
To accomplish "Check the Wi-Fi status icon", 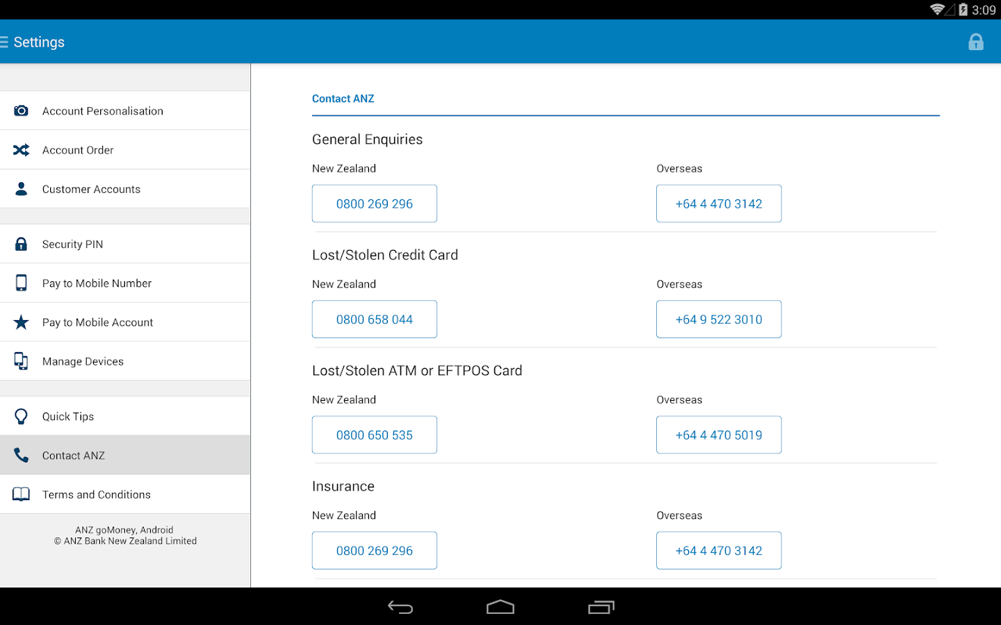I will point(937,10).
